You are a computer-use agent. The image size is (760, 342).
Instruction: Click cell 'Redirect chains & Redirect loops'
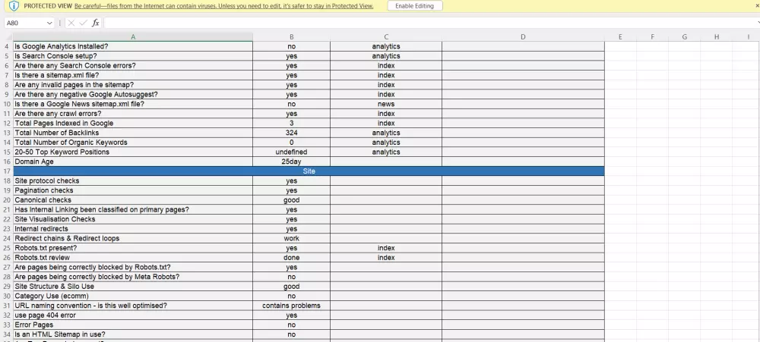133,238
